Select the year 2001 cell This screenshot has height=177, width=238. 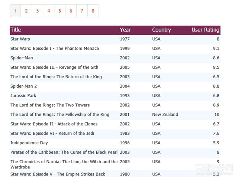[125, 115]
